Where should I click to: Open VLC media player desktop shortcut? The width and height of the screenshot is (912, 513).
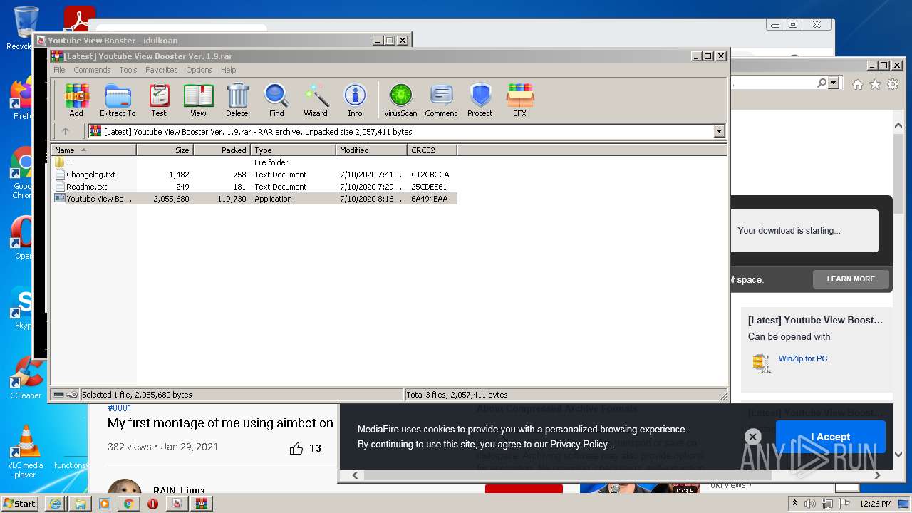pyautogui.click(x=26, y=452)
